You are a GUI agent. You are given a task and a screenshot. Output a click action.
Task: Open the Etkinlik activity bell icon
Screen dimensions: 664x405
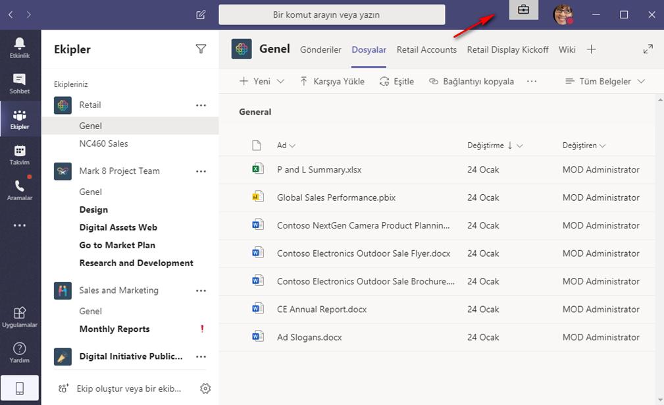pos(20,47)
